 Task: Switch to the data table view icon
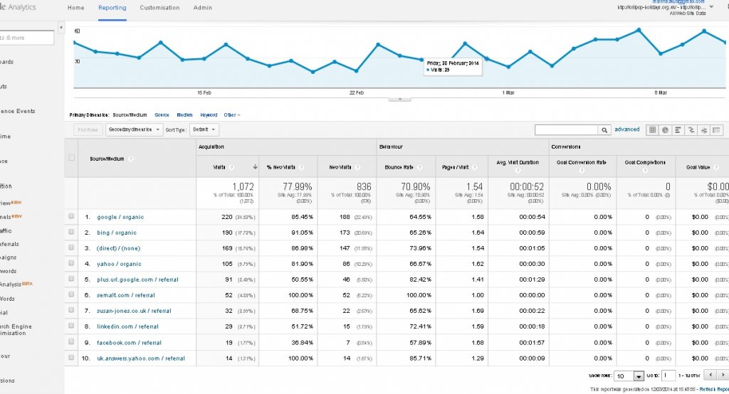(652, 130)
